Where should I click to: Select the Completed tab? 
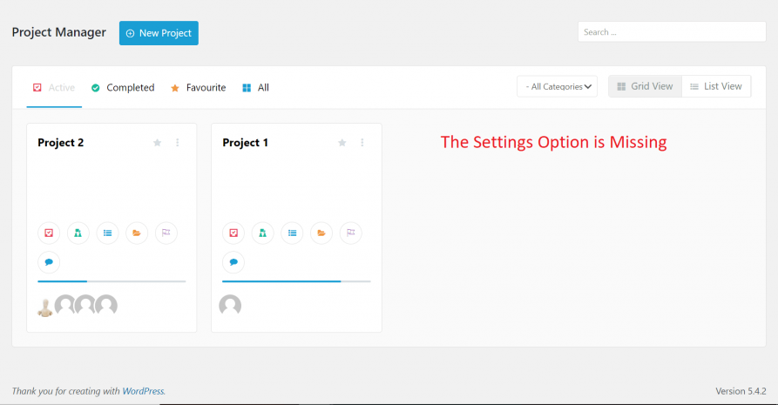(123, 88)
